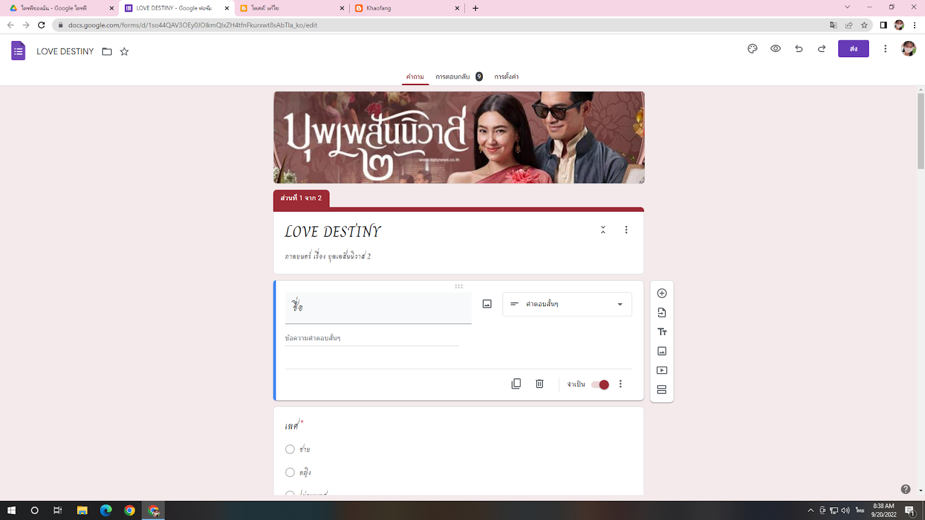The height and width of the screenshot is (520, 925).
Task: Share this page icon in address bar
Action: (849, 25)
